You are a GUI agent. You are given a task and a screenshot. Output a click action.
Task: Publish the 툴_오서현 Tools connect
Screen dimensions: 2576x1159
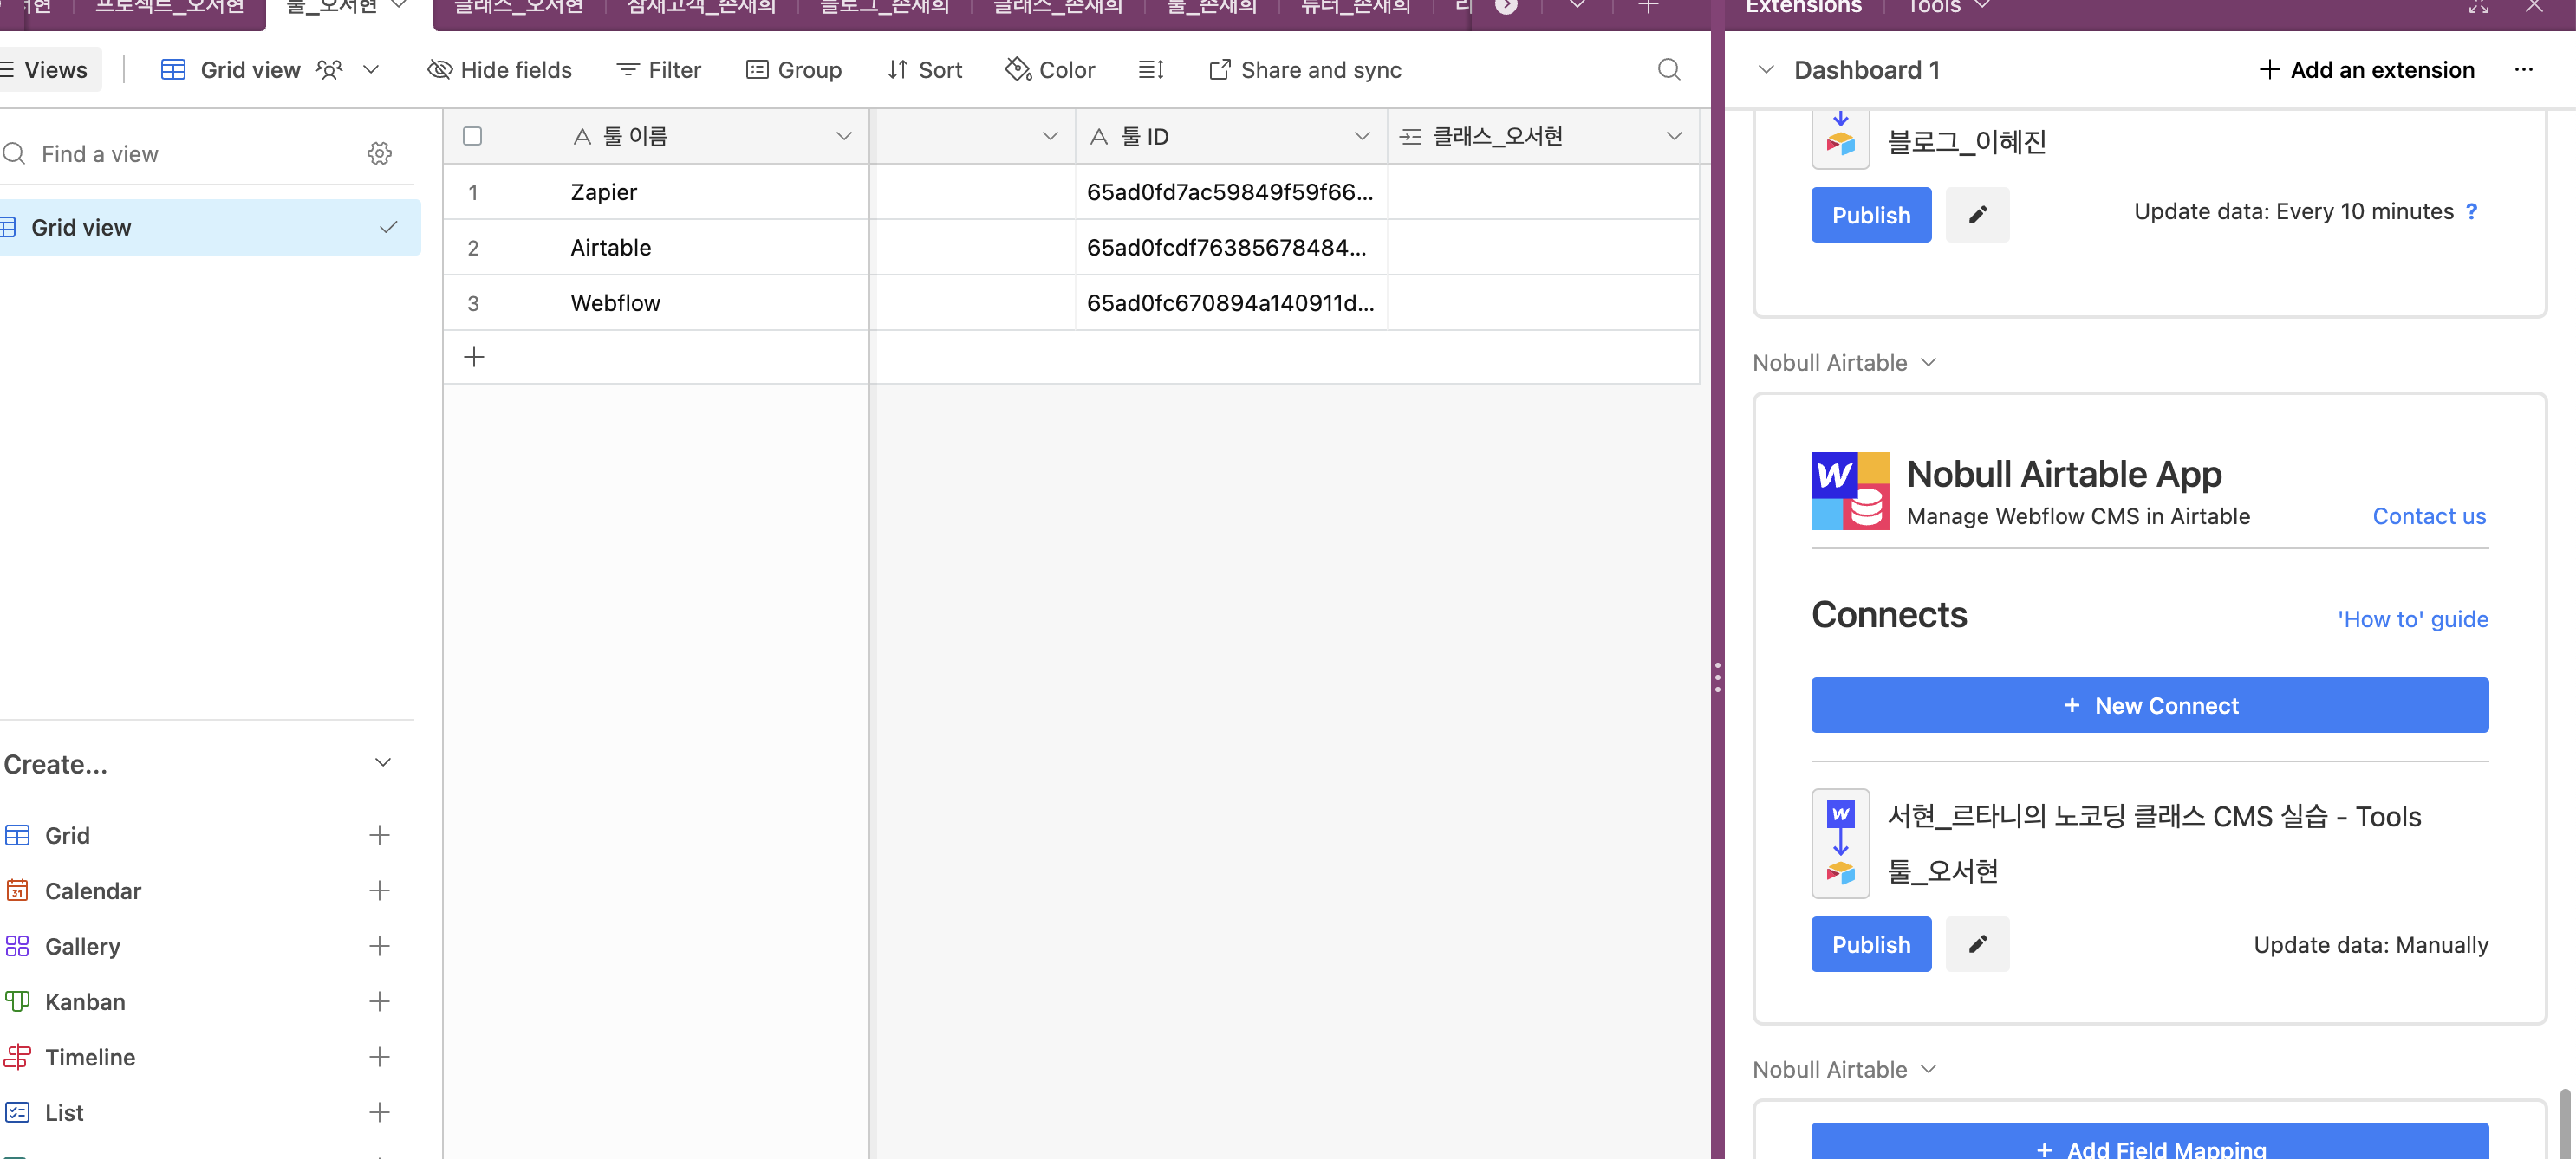coord(1871,944)
